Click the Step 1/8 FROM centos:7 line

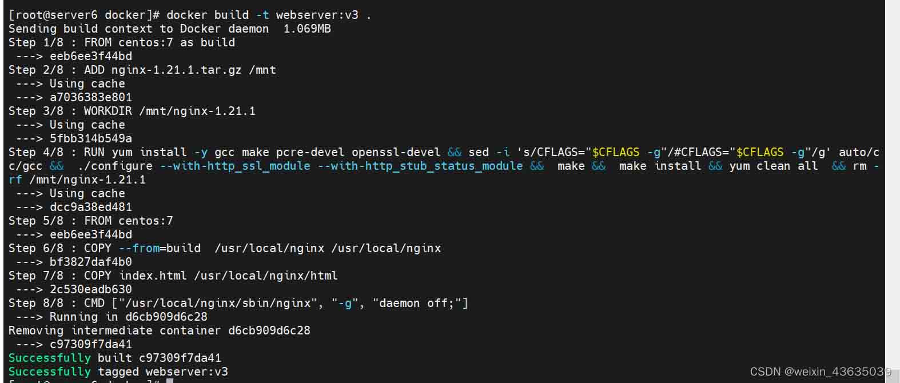pyautogui.click(x=122, y=42)
